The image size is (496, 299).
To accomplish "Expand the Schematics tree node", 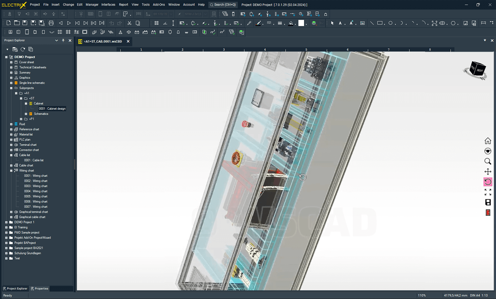I will point(26,114).
